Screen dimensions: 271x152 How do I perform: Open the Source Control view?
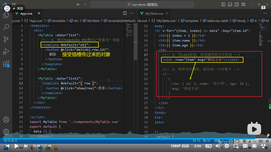(x=6, y=39)
